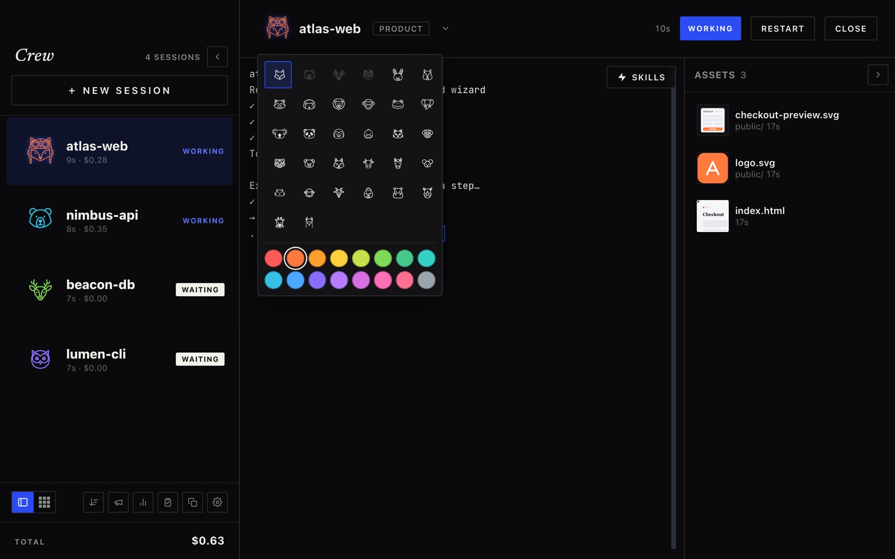Viewport: 895px width, 559px height.
Task: Choose the gray color swatch
Action: (426, 280)
